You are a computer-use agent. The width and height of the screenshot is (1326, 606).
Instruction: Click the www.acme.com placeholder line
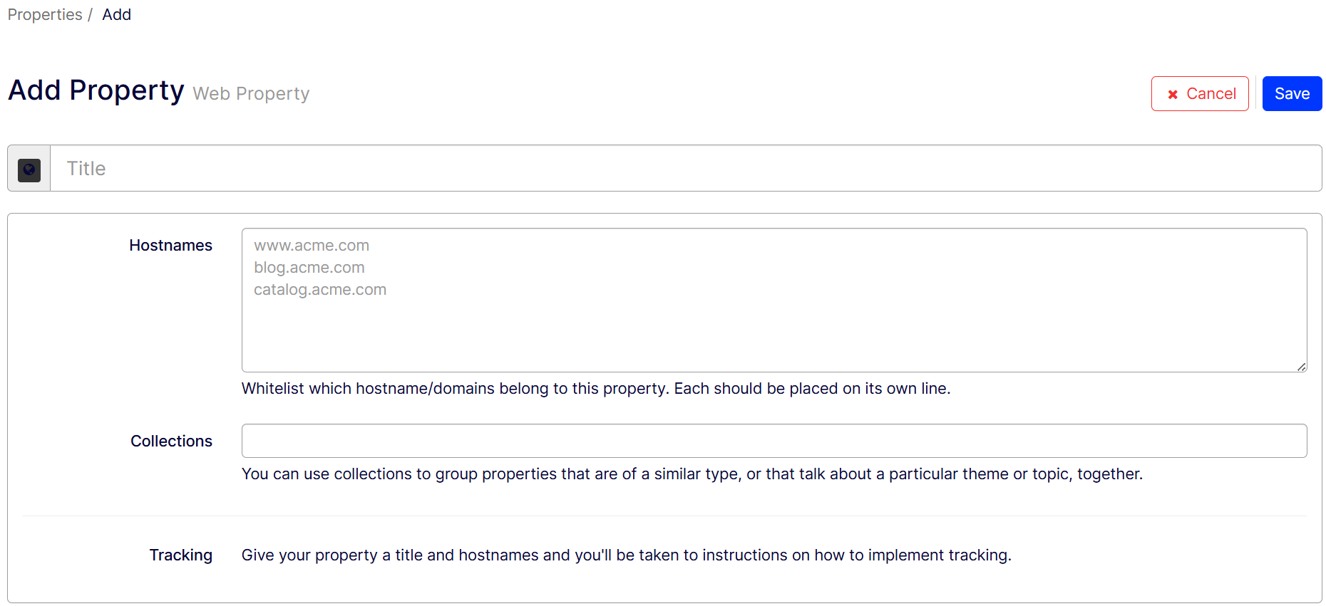pos(312,246)
